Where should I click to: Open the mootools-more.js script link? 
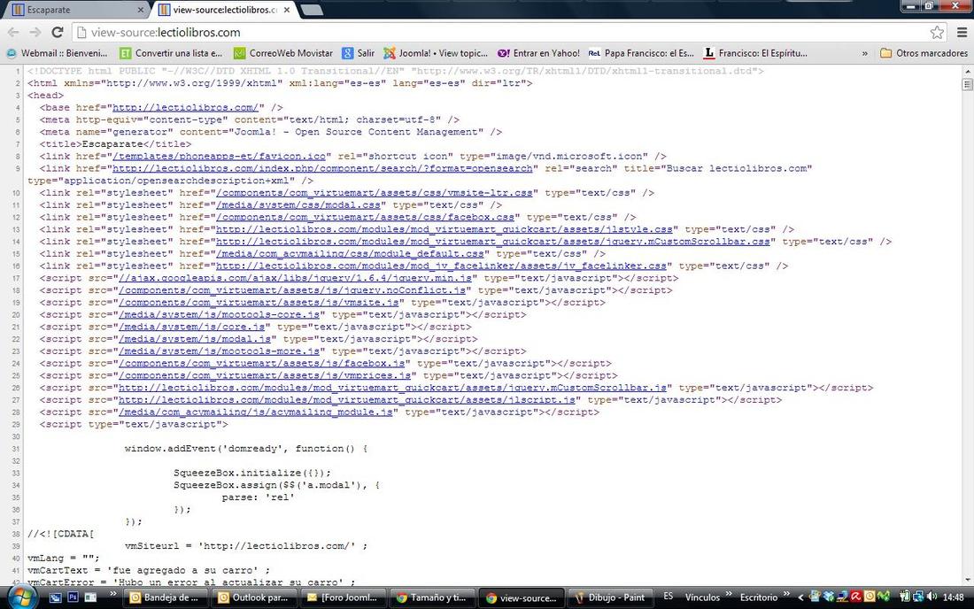[x=219, y=351]
